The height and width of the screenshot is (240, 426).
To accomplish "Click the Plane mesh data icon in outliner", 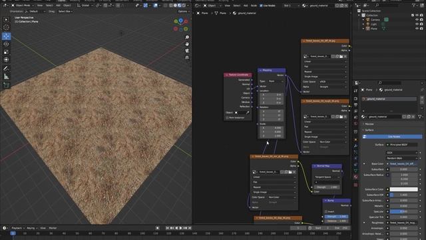I will 383,29.
